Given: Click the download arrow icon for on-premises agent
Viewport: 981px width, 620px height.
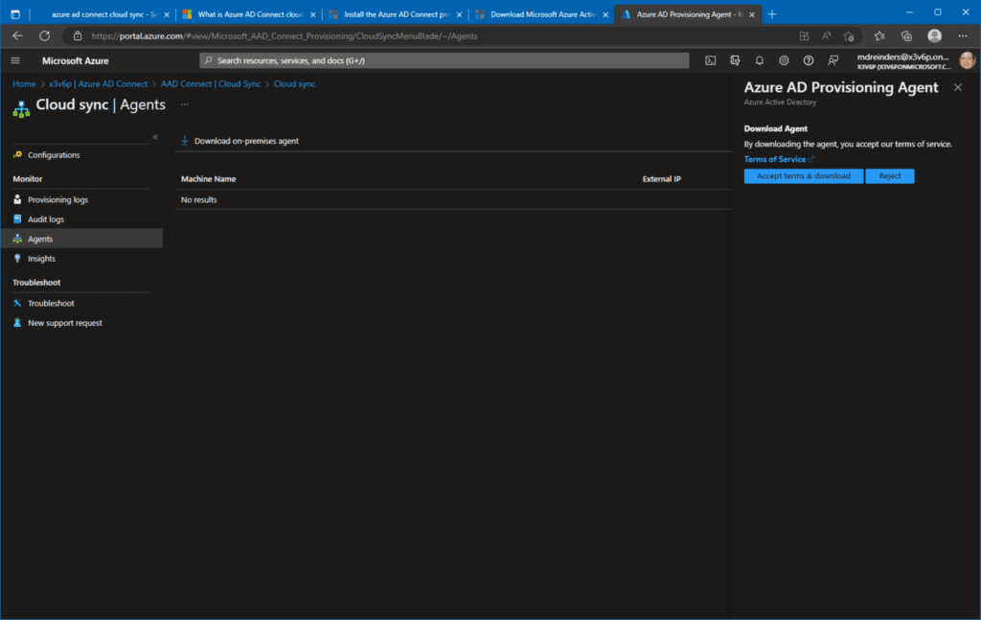Looking at the screenshot, I should coord(185,141).
